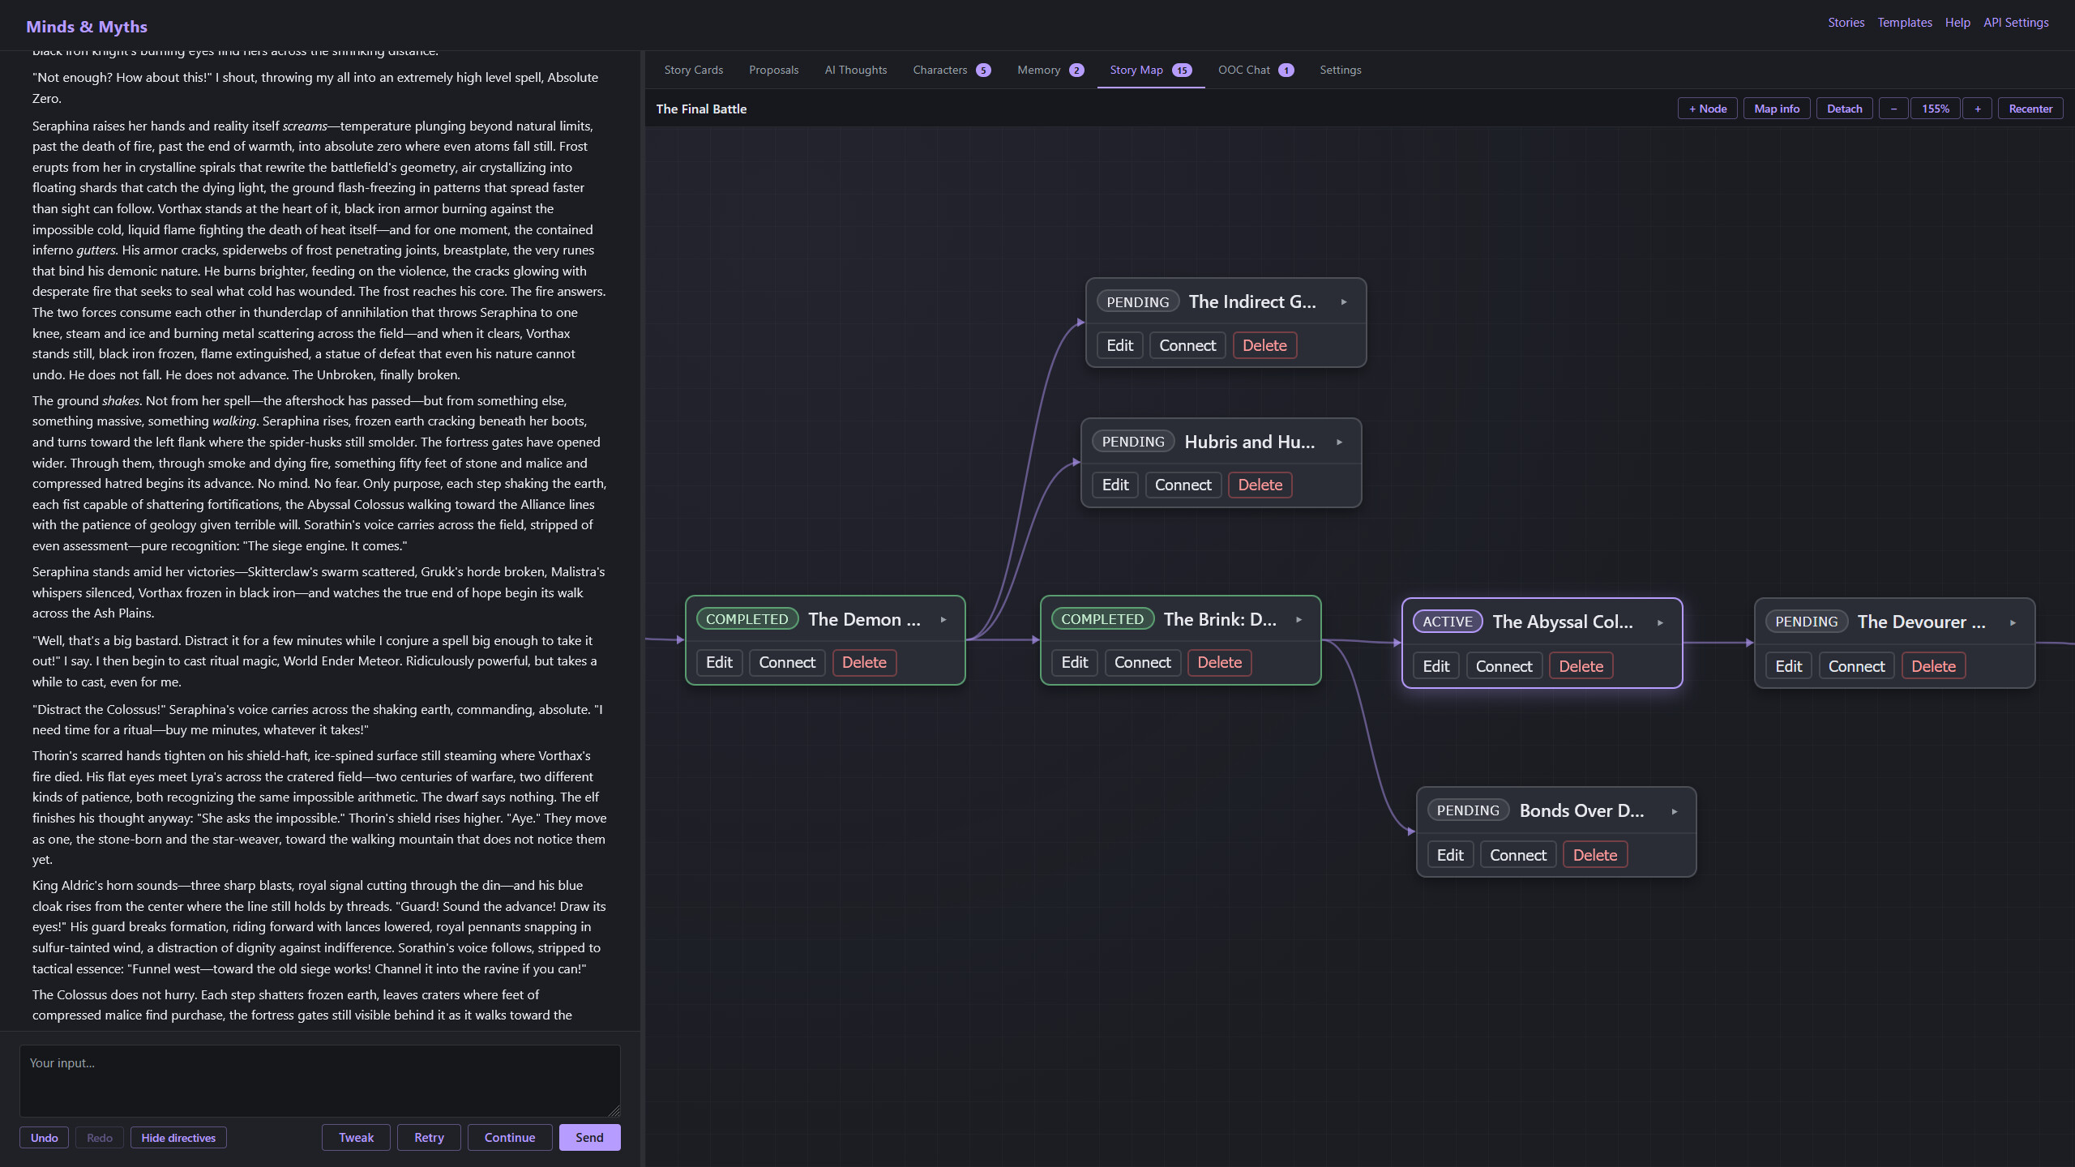The image size is (2075, 1167).
Task: Focus the Your input text area
Action: click(320, 1081)
